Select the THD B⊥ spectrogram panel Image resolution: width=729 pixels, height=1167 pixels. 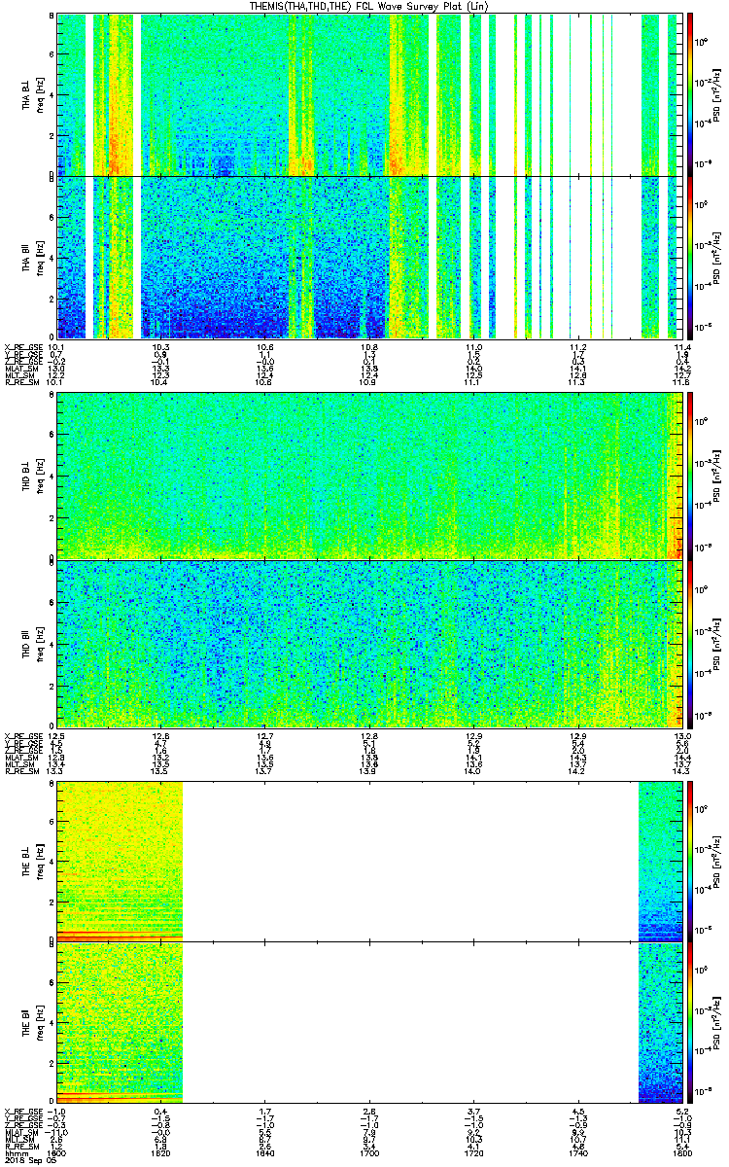tap(367, 476)
